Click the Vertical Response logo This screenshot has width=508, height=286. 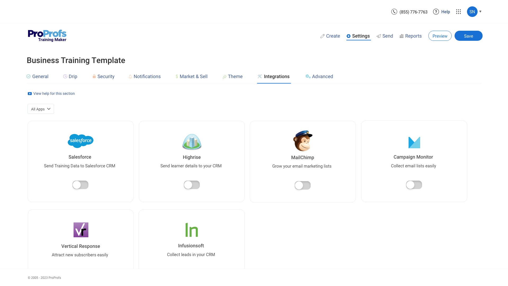coord(81,230)
